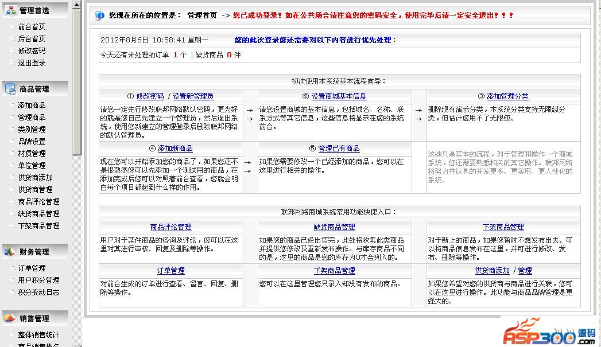Click the 订单管理 quick-entry link in main panel
Screen dimensions: 601x347
pos(171,271)
